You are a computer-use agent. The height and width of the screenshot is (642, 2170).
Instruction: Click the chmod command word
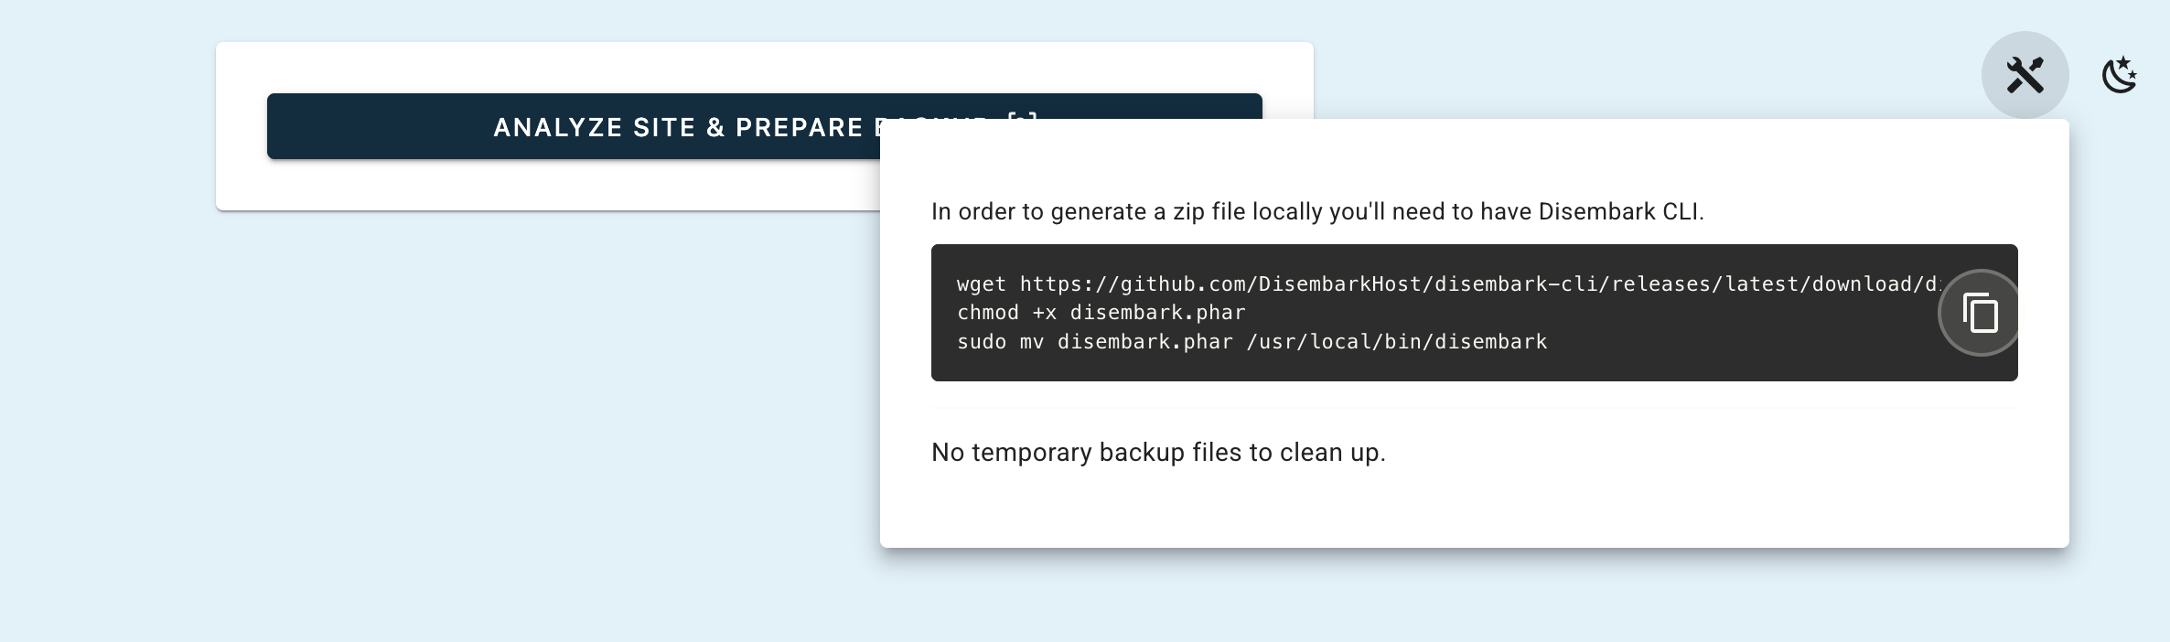[x=987, y=313]
